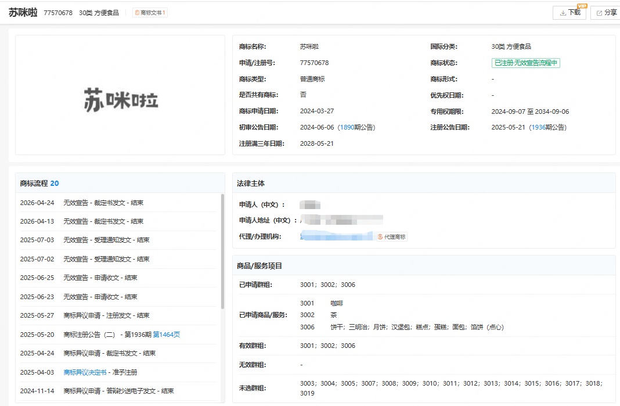Select the 2025-05-27 注册发文 row
Screen dimensions: 620x406
pyautogui.click(x=118, y=315)
